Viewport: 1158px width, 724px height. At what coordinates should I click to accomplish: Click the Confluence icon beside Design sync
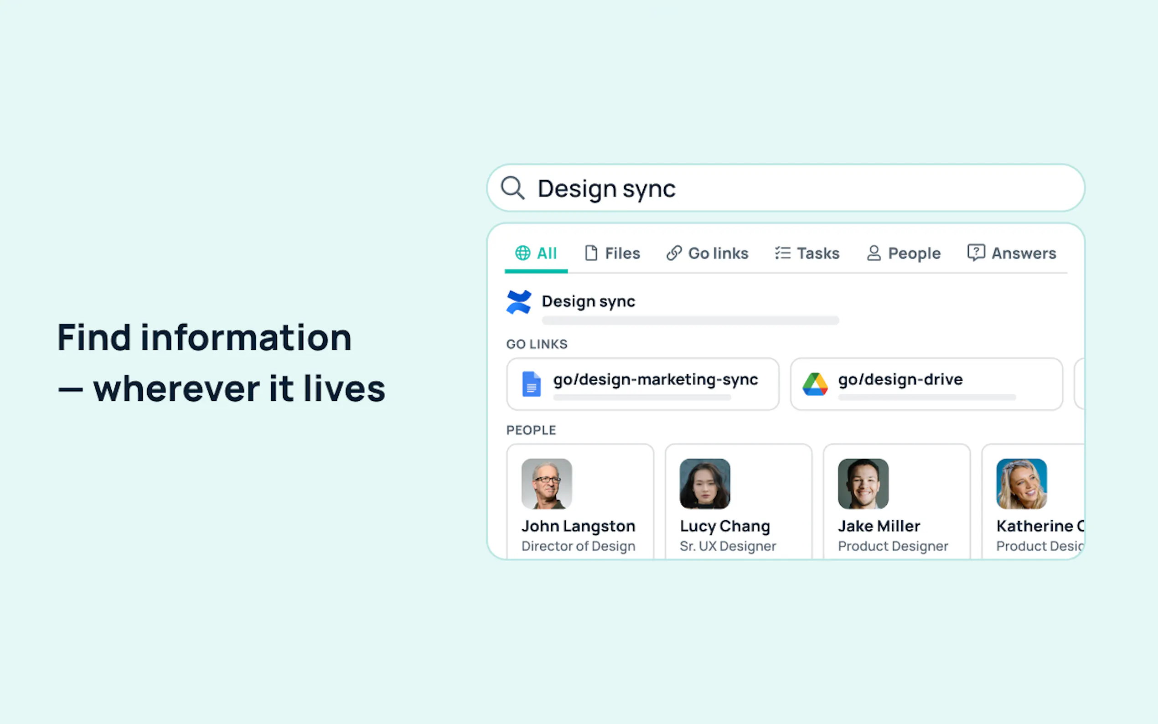[519, 302]
